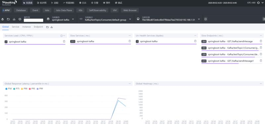This screenshot has width=265, height=135.
Task: Open the 调试 debug menu item
Action: pos(119,3)
